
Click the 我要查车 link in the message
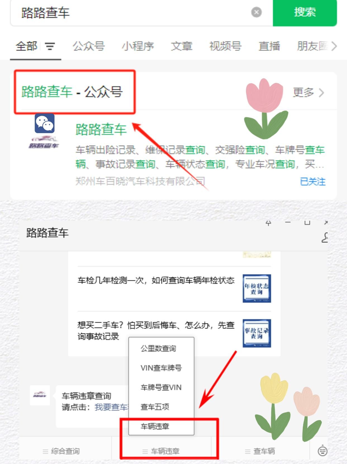(x=111, y=407)
